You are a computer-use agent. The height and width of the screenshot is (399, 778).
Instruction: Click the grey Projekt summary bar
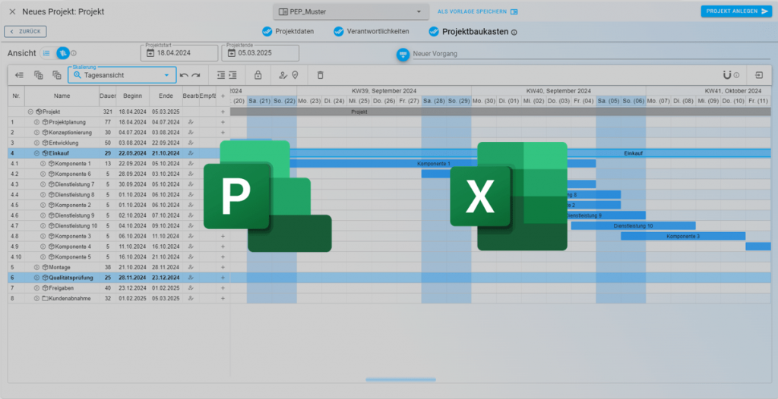501,112
